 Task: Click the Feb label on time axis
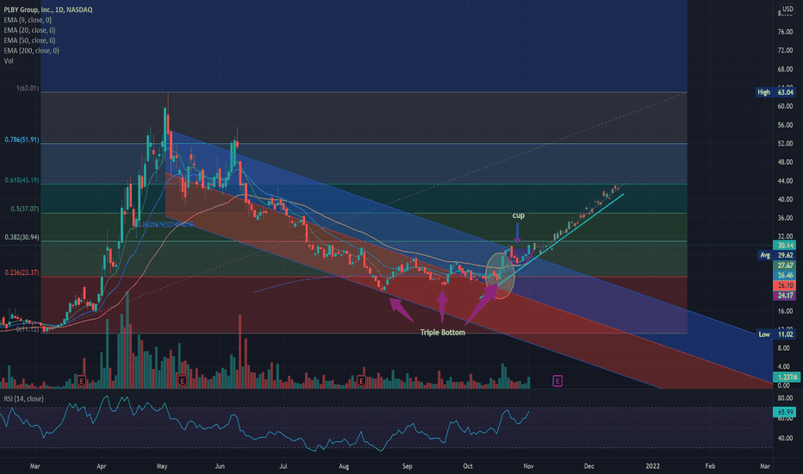pos(710,466)
